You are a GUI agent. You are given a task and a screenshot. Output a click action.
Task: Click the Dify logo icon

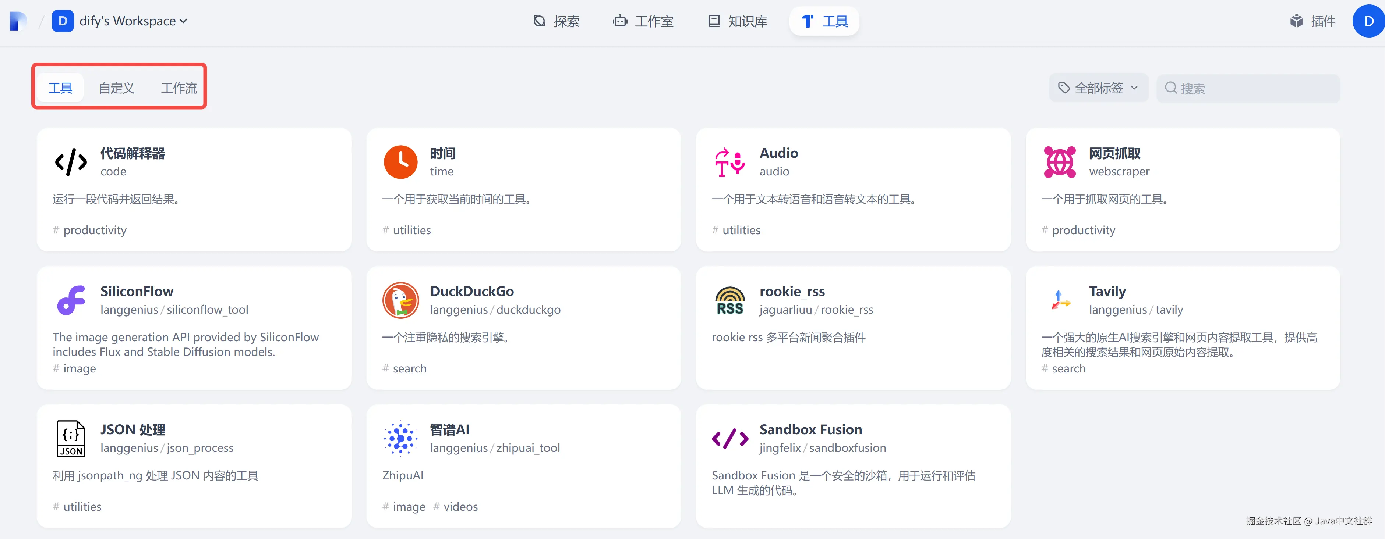(18, 21)
